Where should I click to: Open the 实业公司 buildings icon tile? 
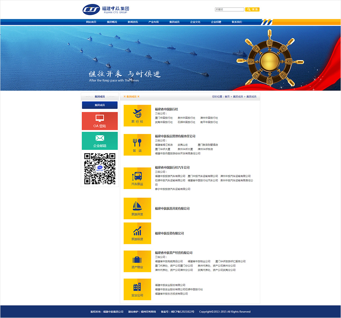[x=137, y=289]
